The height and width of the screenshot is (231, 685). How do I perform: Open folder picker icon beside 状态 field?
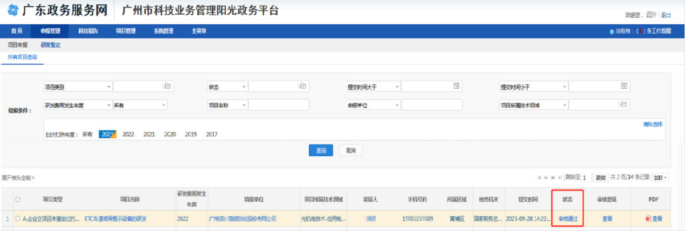(303, 86)
